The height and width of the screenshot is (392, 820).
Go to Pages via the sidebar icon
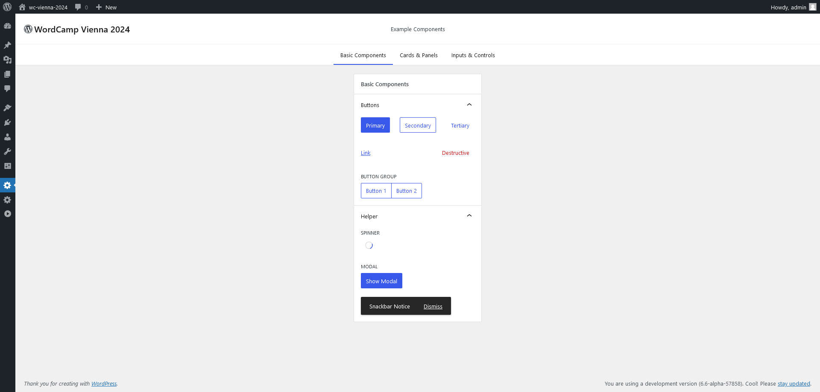tap(7, 74)
